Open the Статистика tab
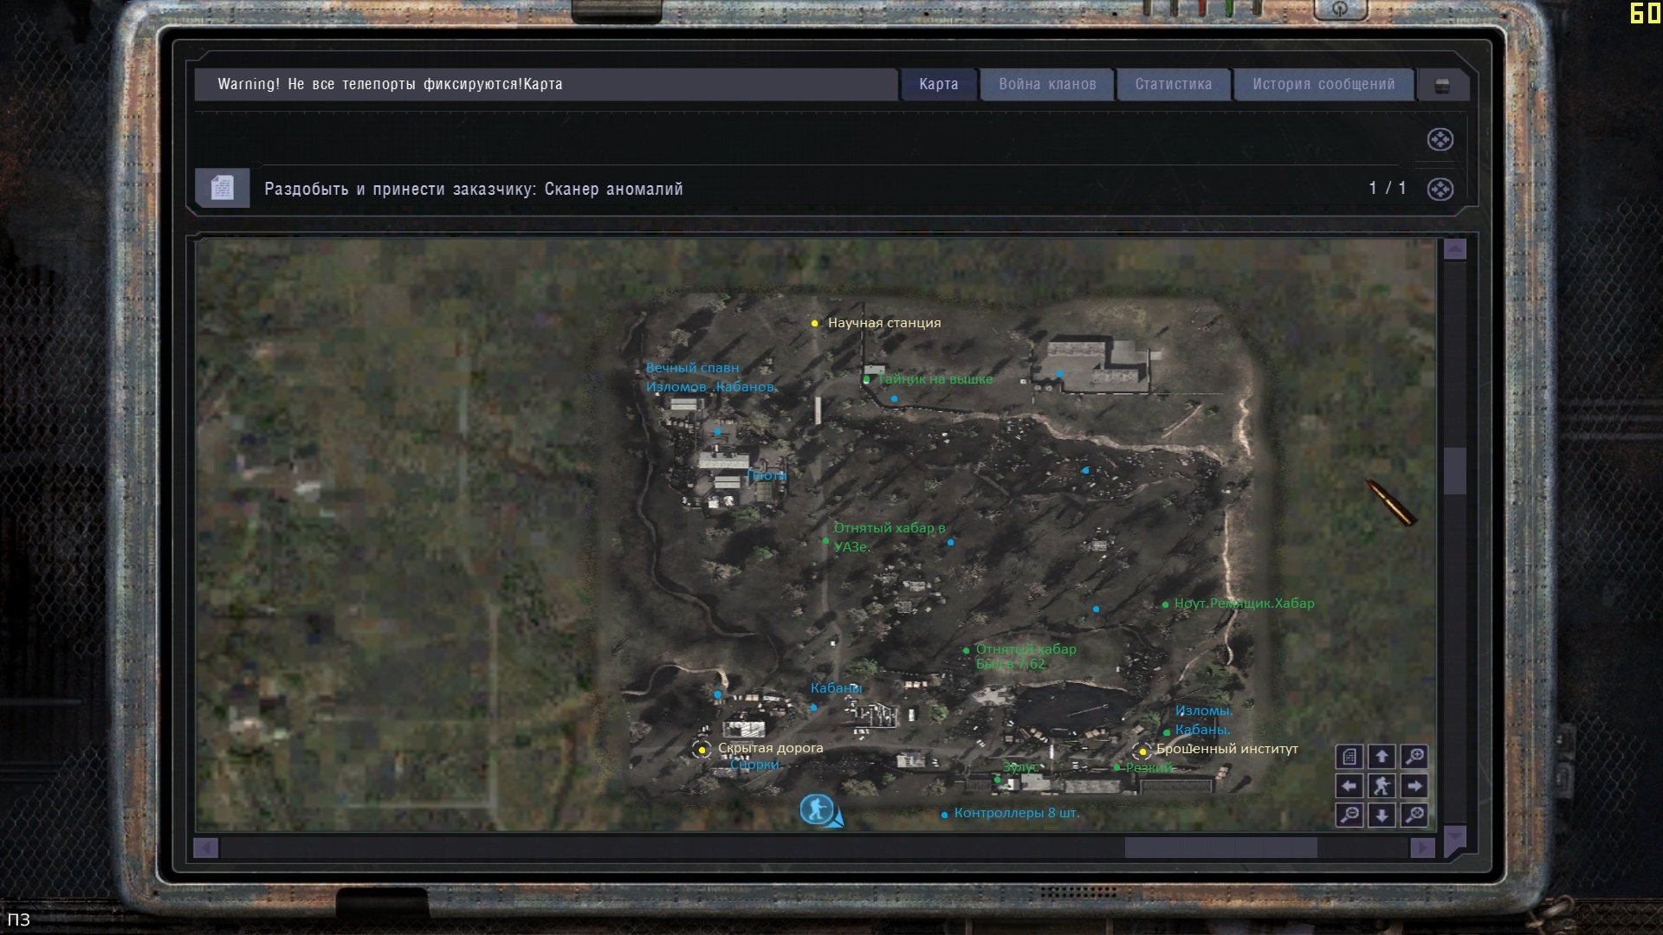This screenshot has width=1663, height=935. [x=1173, y=85]
